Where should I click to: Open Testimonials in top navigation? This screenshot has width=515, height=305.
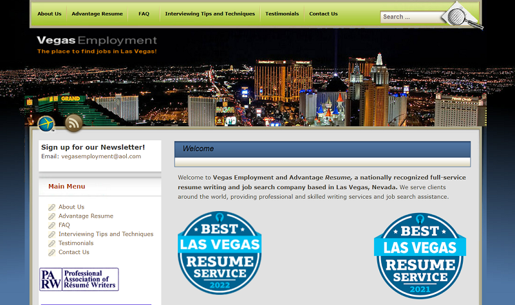tap(282, 14)
